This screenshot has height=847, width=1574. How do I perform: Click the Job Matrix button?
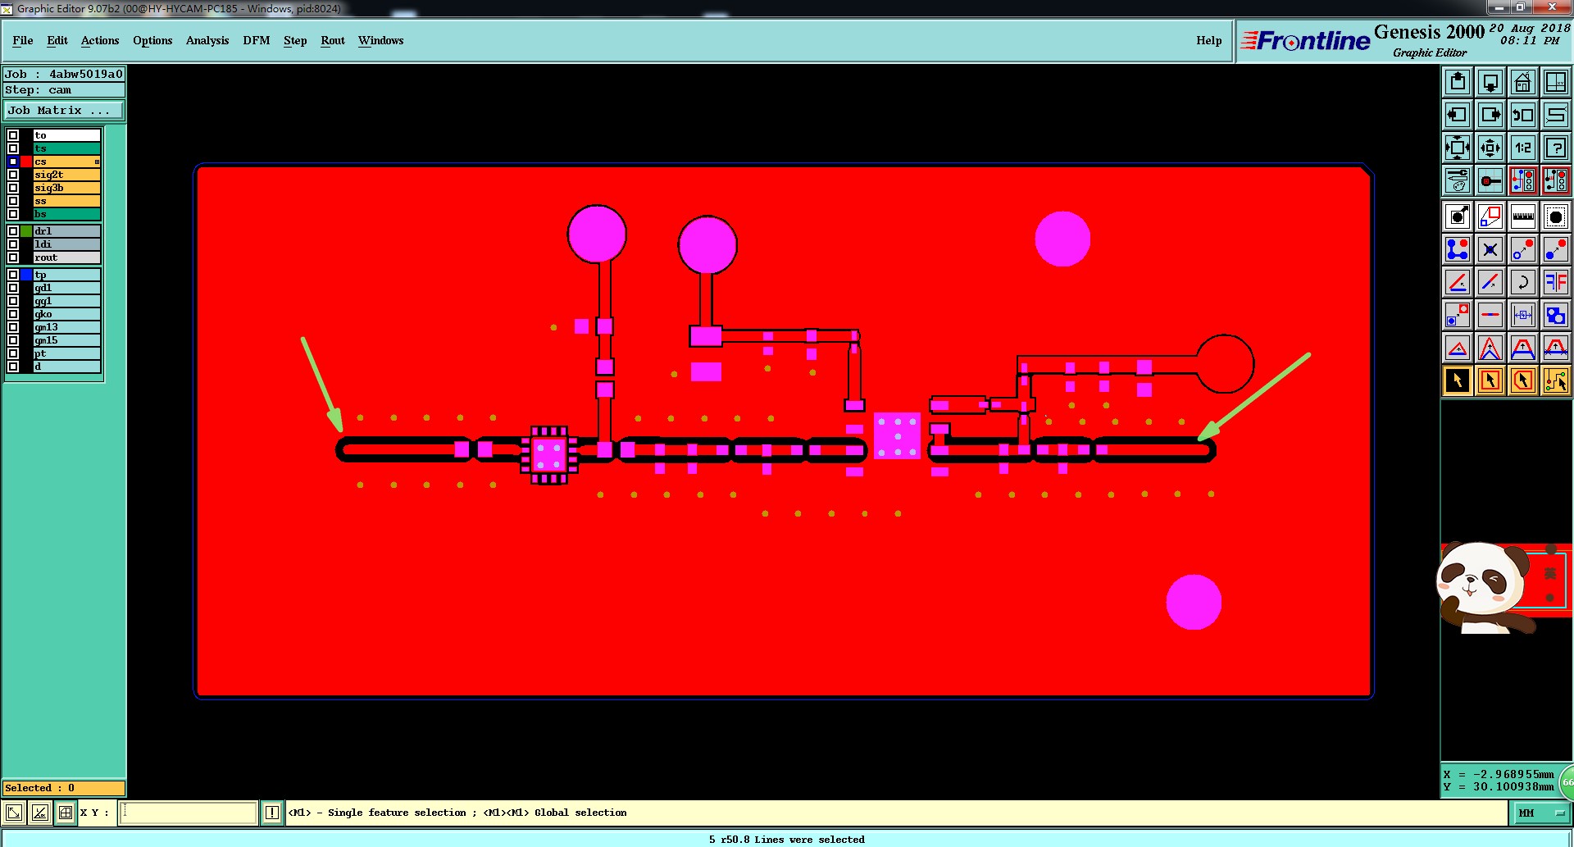tap(64, 110)
